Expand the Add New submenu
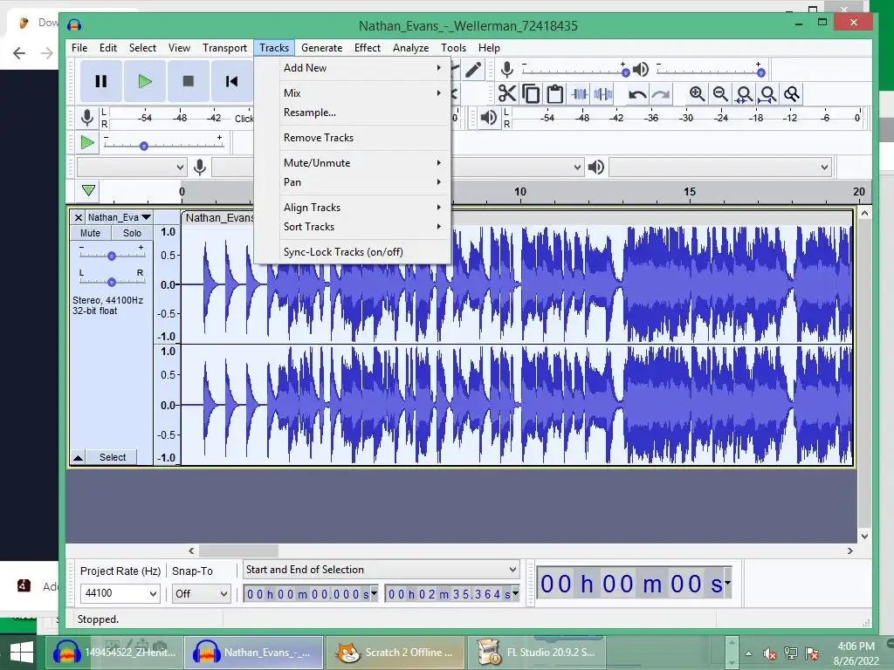 (x=353, y=68)
